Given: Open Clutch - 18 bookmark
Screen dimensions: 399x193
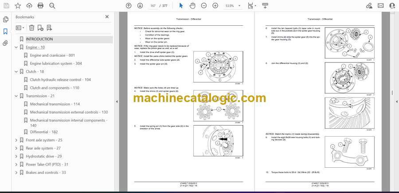Looking at the screenshot, I should (35, 71).
